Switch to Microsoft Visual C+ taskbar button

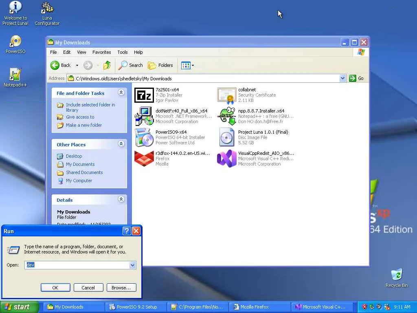322,307
